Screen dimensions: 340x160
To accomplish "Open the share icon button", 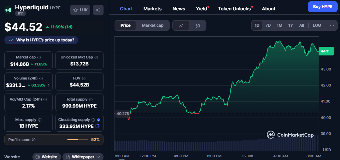I will (x=98, y=10).
